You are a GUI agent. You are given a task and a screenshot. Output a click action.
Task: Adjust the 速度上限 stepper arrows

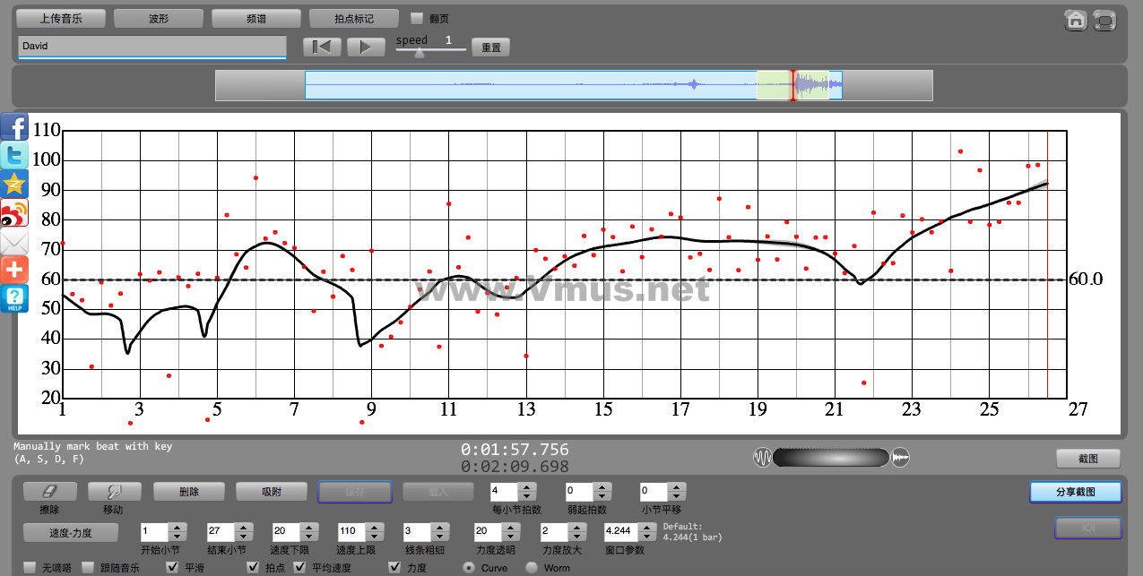pos(373,531)
